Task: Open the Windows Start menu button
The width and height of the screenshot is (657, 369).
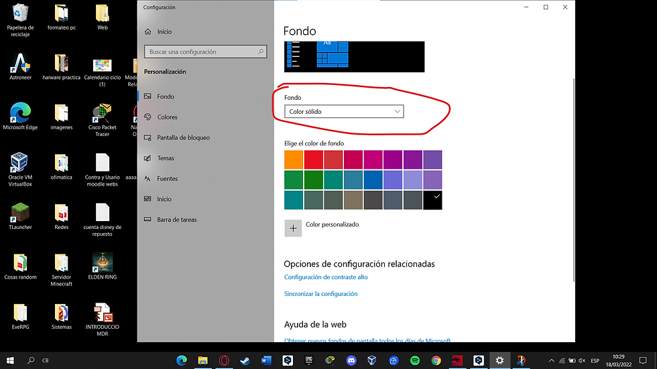Action: pyautogui.click(x=10, y=360)
